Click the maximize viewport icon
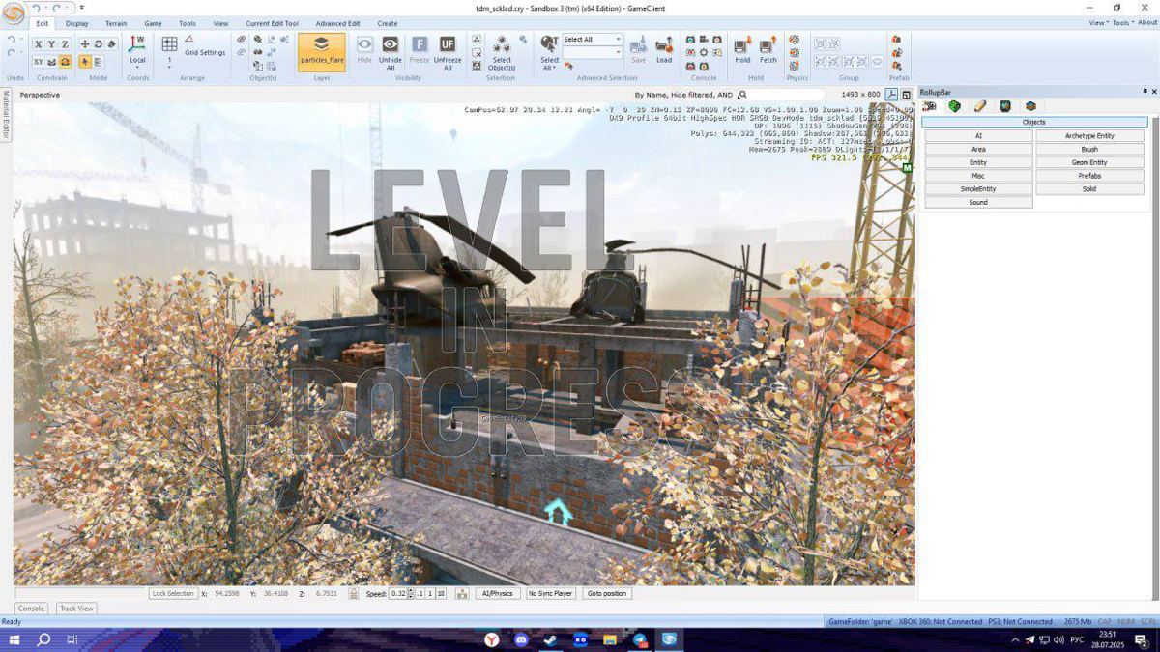The image size is (1160, 652). (x=906, y=95)
